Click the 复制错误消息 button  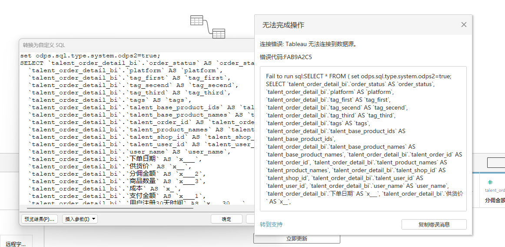tap(434, 224)
